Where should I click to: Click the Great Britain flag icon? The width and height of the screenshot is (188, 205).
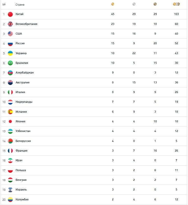10,24
